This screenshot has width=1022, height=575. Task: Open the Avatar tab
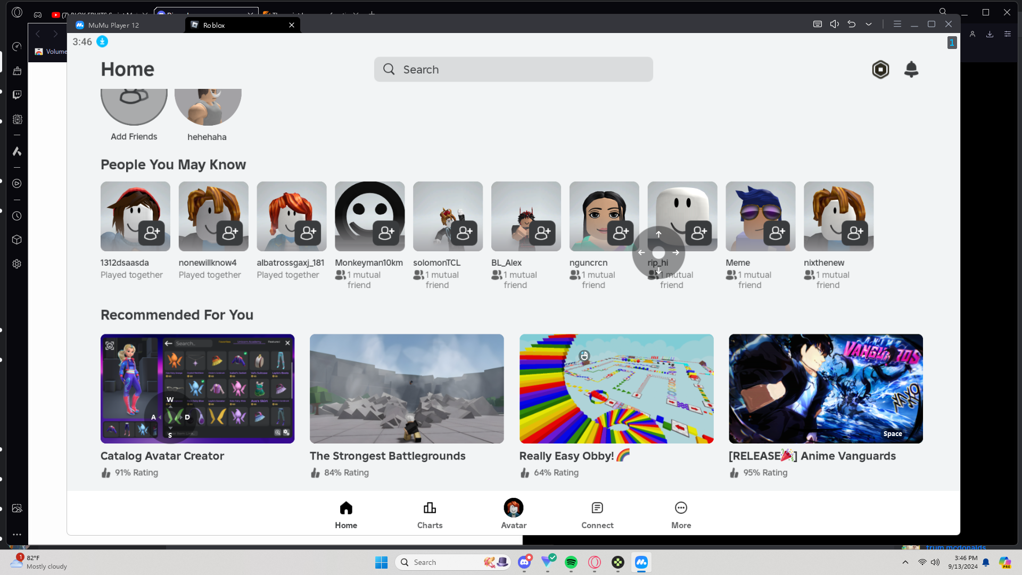[x=514, y=515]
